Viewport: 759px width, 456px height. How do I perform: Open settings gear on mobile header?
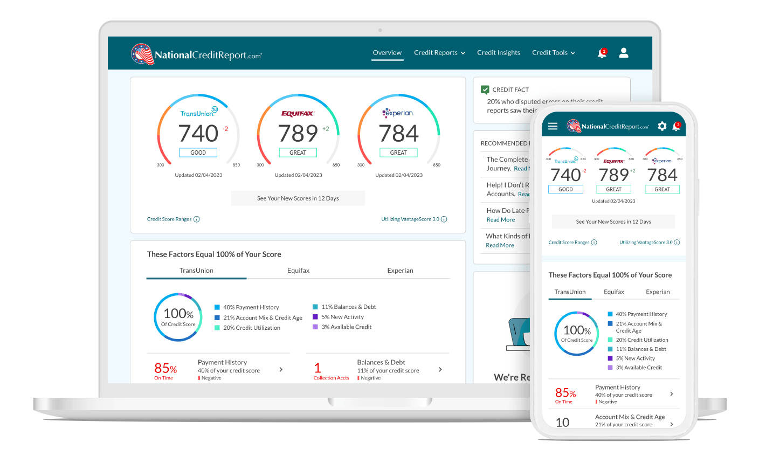click(662, 126)
